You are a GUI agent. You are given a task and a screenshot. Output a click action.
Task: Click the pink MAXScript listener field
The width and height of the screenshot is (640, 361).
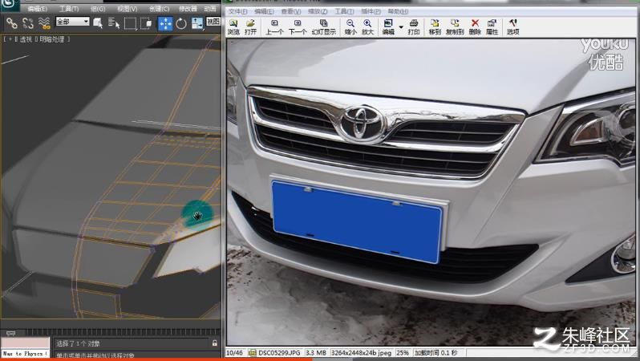pos(26,343)
